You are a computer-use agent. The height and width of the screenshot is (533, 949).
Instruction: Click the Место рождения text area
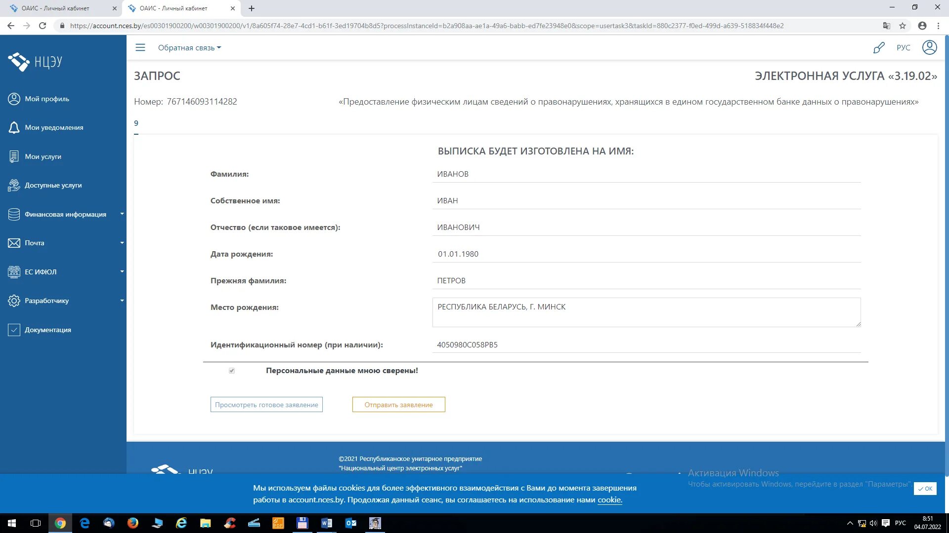tap(646, 312)
